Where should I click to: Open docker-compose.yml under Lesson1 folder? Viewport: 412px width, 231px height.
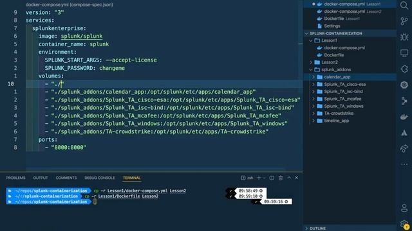click(344, 47)
